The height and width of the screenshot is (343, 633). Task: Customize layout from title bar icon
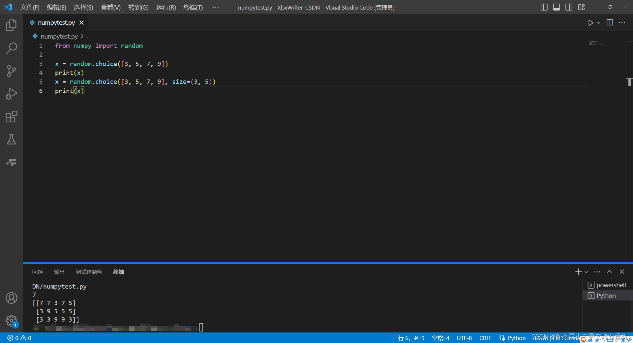click(581, 7)
